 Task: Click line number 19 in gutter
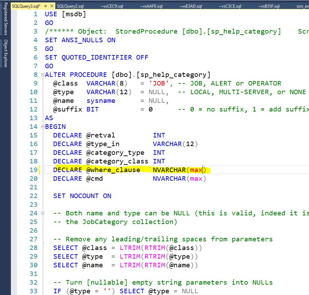[x=34, y=170]
